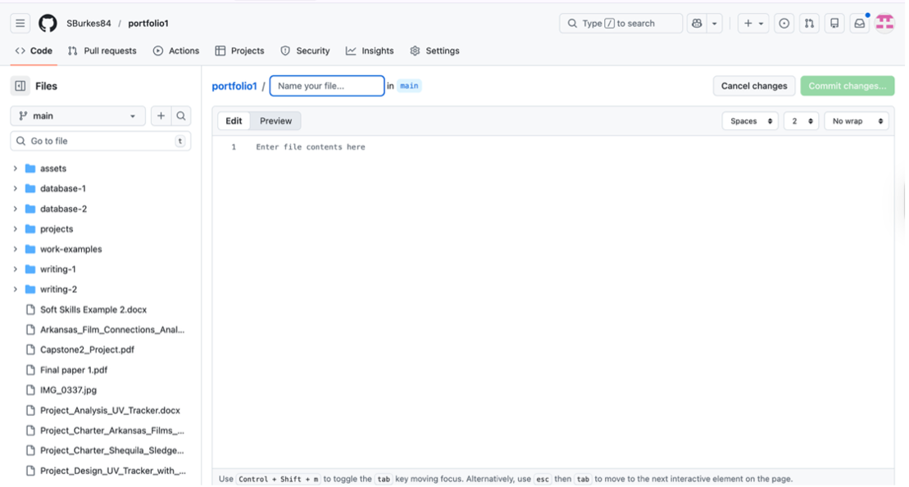Add a file with the plus button
This screenshot has width=909, height=487.
(161, 115)
